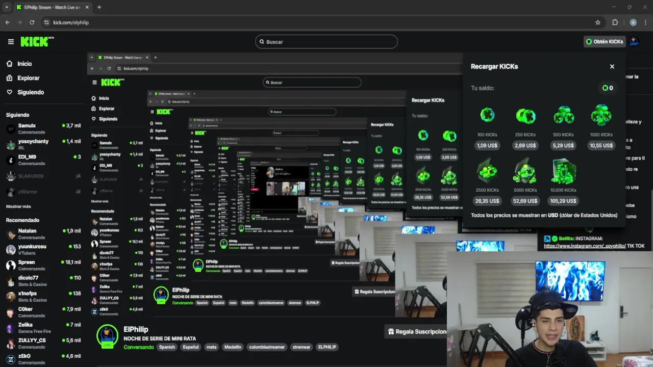Open the user profile avatar menu

(x=634, y=42)
